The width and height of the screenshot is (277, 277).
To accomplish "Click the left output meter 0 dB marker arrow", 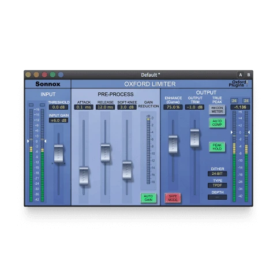I will pos(231,132).
